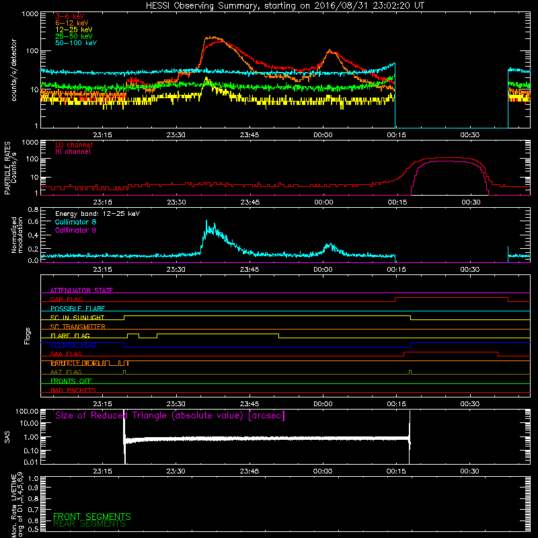Click the SC TRANSMITTER flag label
The width and height of the screenshot is (538, 538).
[78, 327]
